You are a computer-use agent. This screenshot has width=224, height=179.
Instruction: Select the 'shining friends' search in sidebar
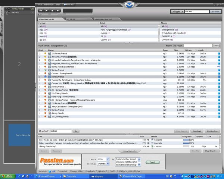pyautogui.click(x=20, y=9)
